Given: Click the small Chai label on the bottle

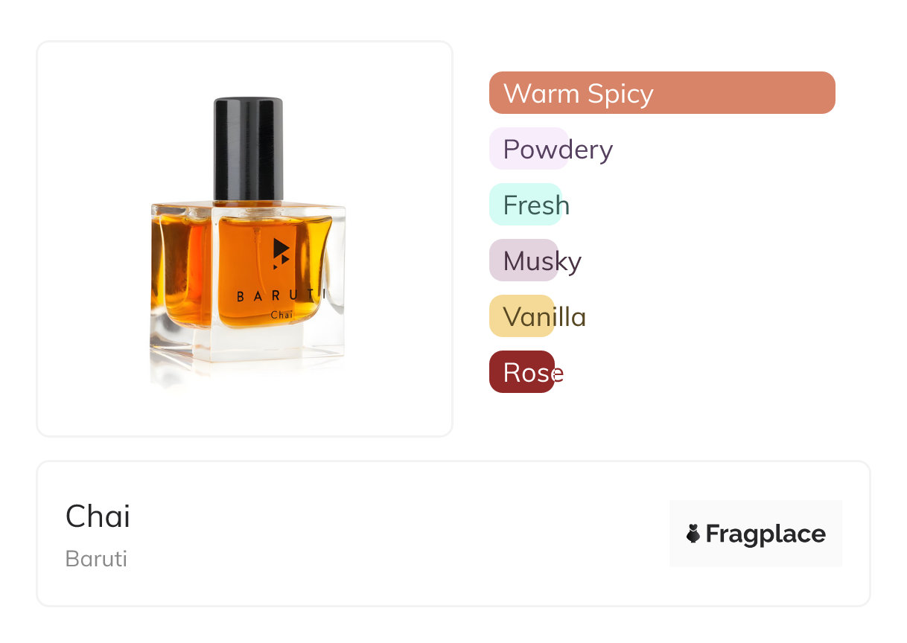Looking at the screenshot, I should [281, 315].
